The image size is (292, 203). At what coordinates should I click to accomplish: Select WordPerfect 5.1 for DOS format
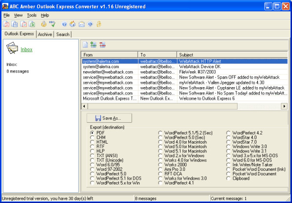pyautogui.click(x=92, y=178)
